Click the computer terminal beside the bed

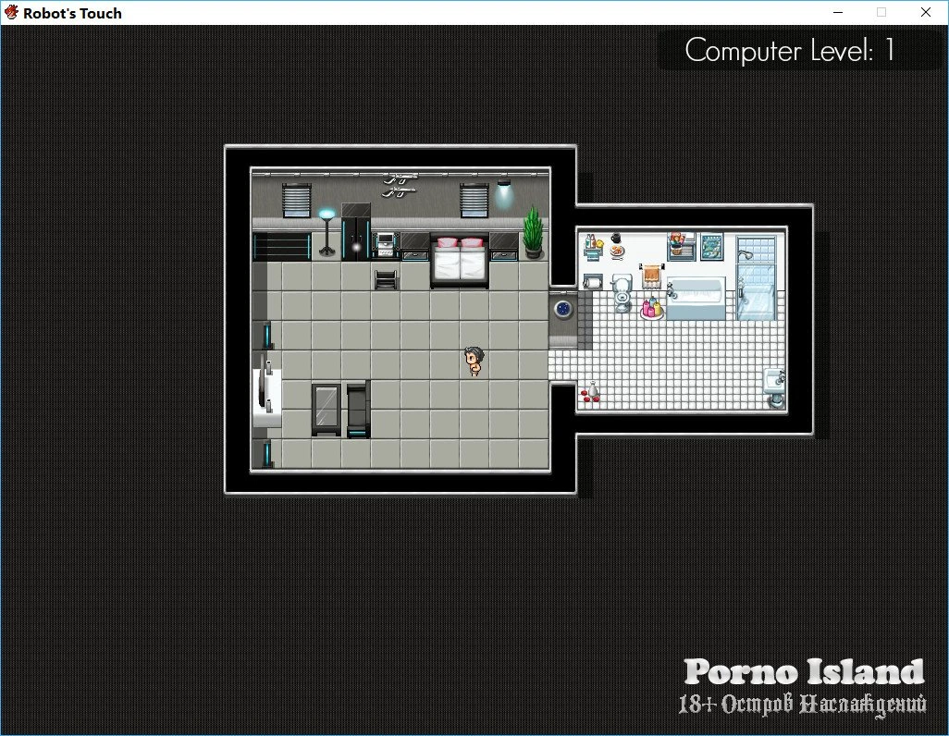pyautogui.click(x=386, y=246)
